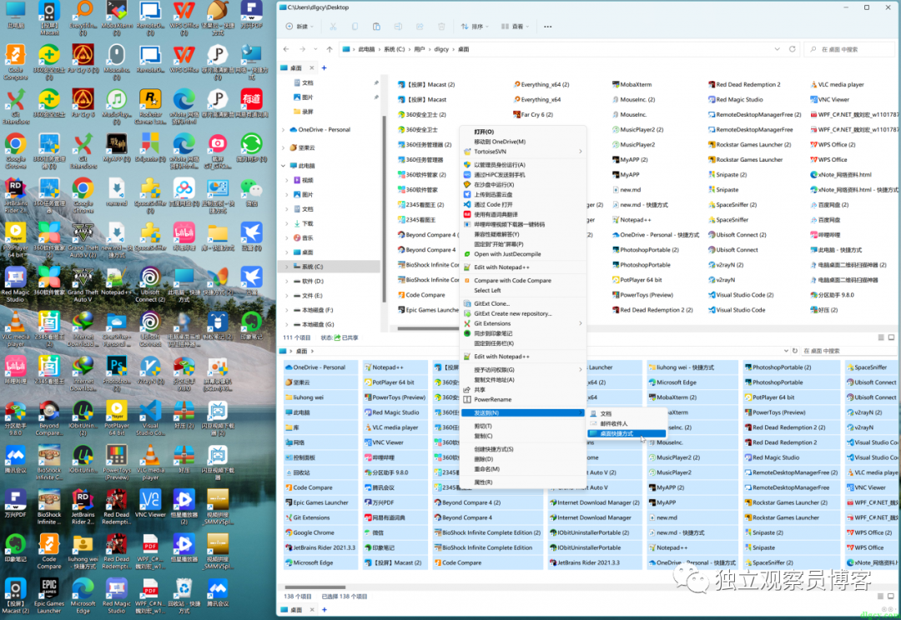
Task: Select Google Chrome in the bottom pane
Action: 310,532
